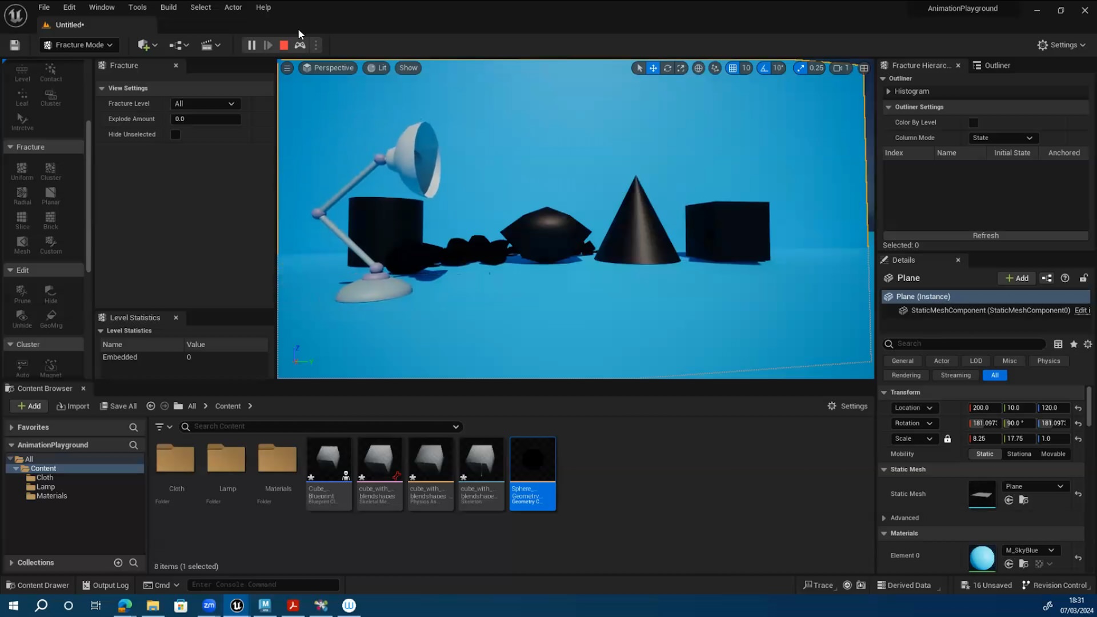Open the Build menu
Screen dimensions: 1097x617
(168, 7)
